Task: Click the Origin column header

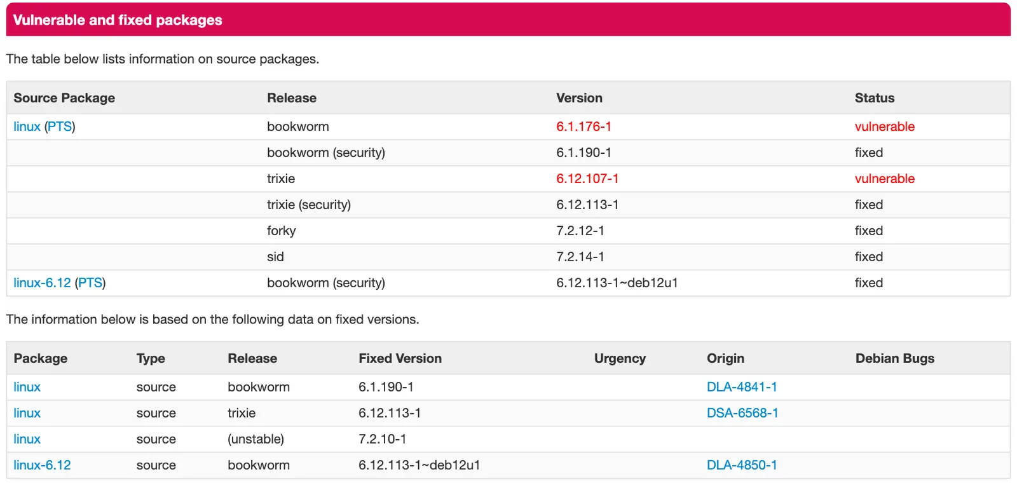Action: 725,358
